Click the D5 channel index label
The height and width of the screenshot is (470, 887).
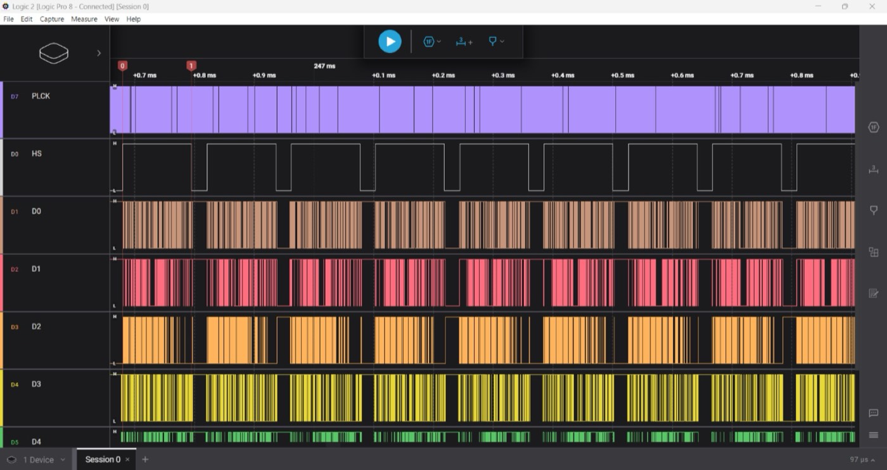click(x=15, y=442)
